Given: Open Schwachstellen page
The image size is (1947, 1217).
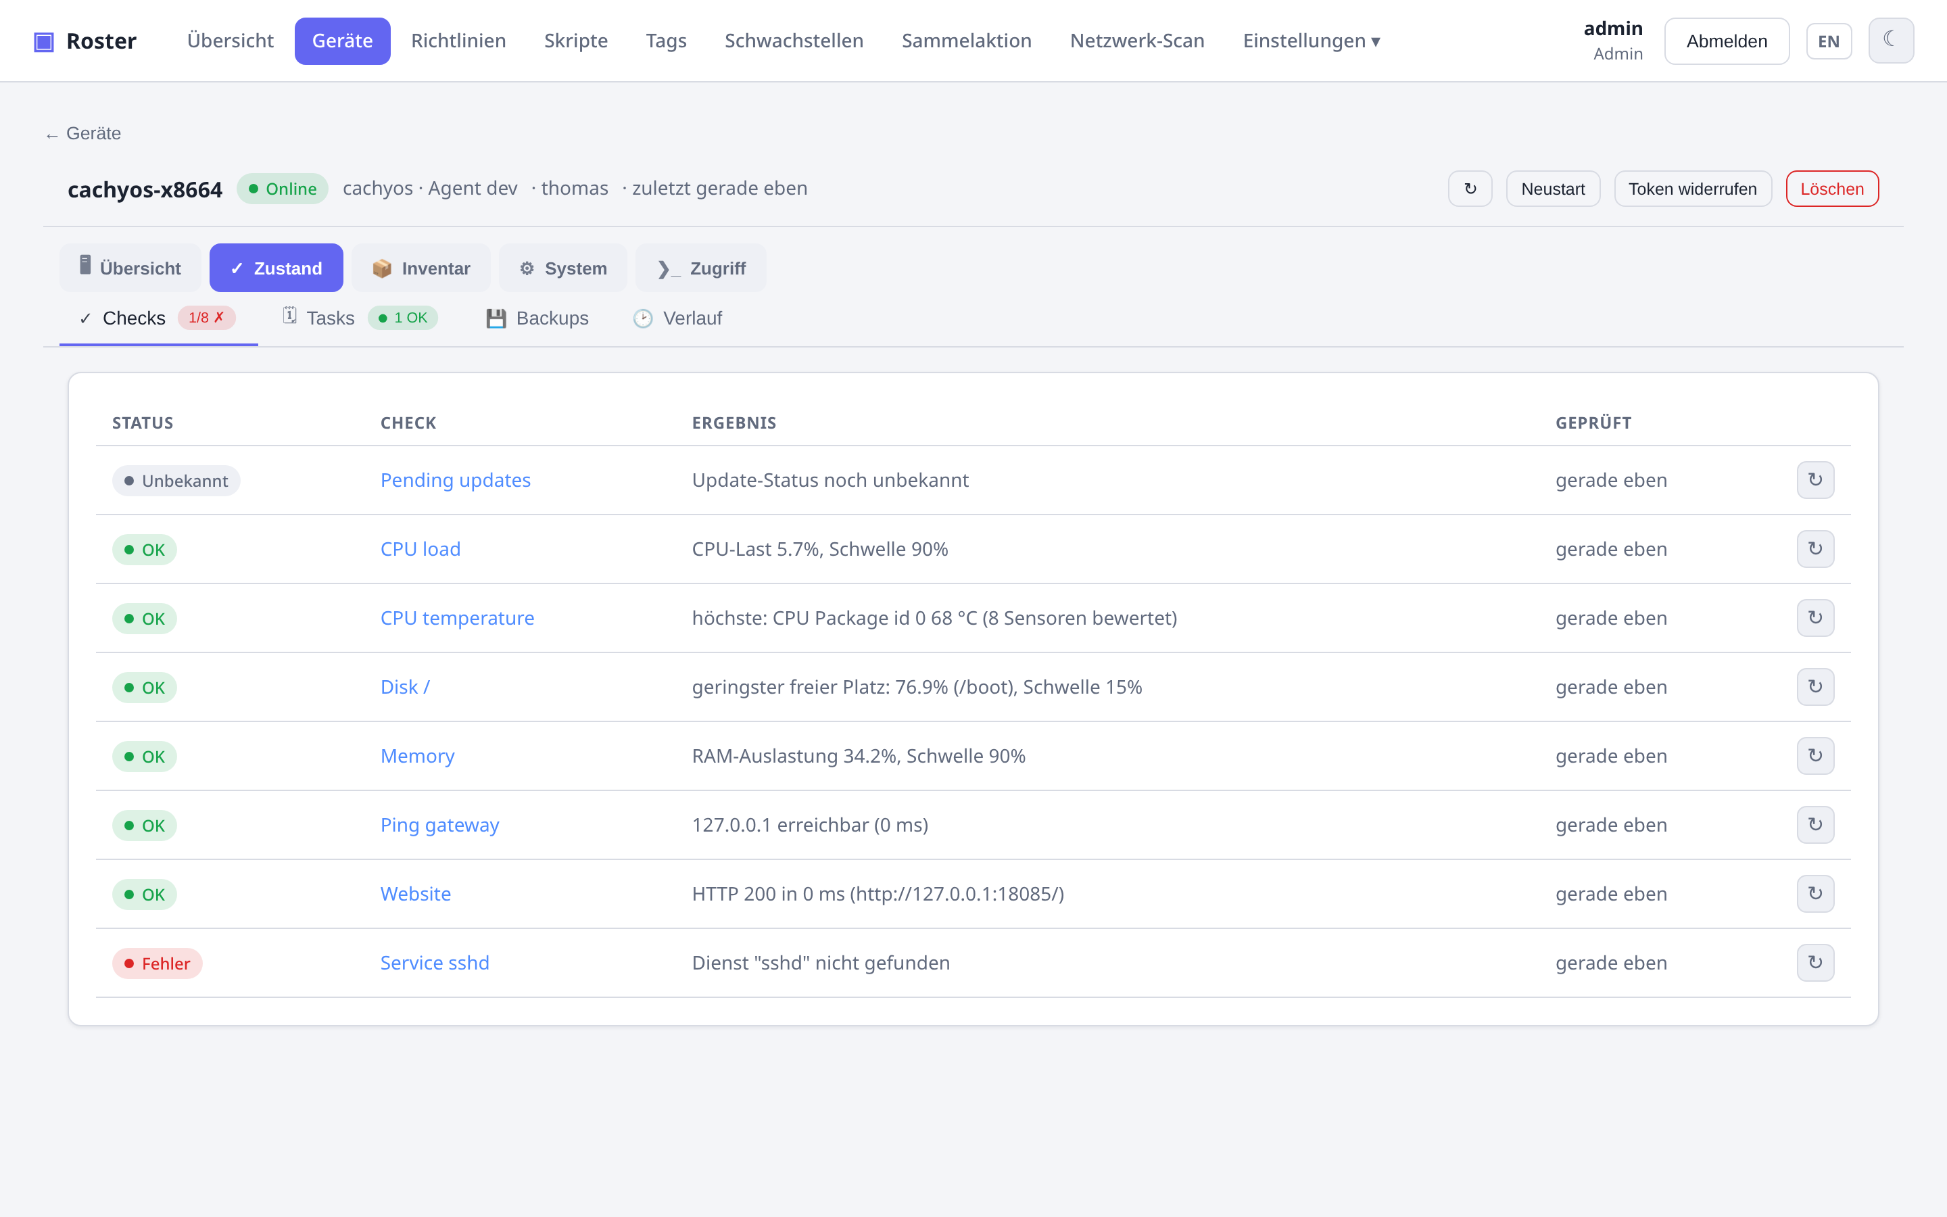Looking at the screenshot, I should [794, 41].
